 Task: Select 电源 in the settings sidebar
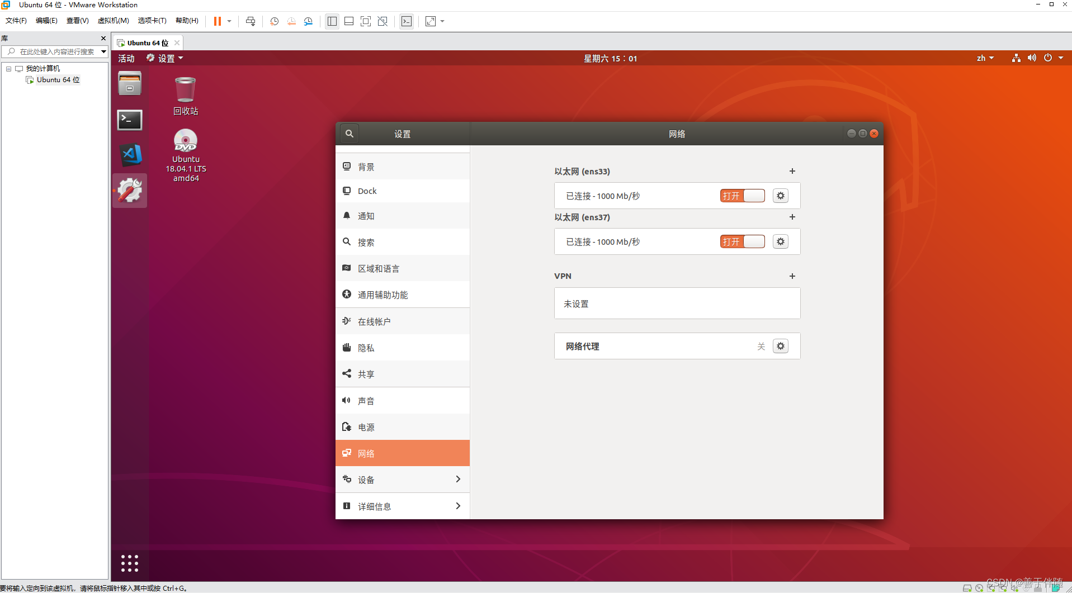403,427
